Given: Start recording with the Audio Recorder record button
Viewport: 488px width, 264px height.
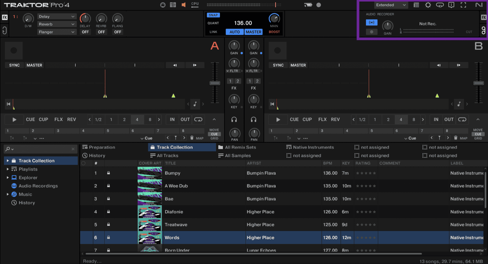Looking at the screenshot, I should click(x=371, y=32).
